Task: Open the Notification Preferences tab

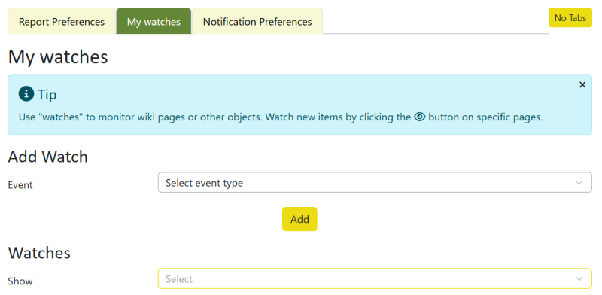Action: click(x=257, y=21)
